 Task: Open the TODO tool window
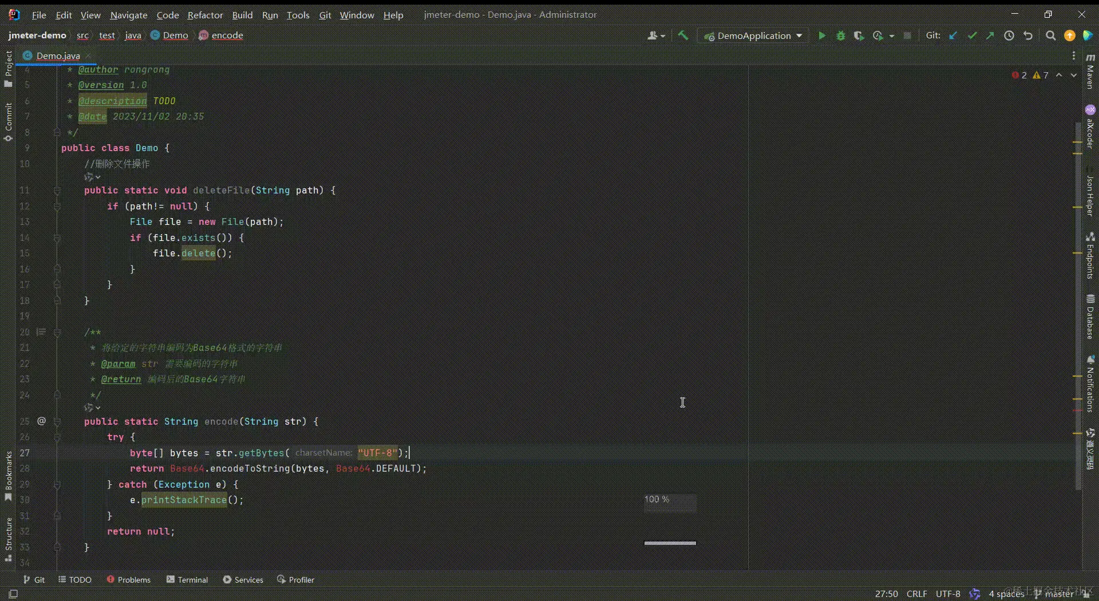75,580
